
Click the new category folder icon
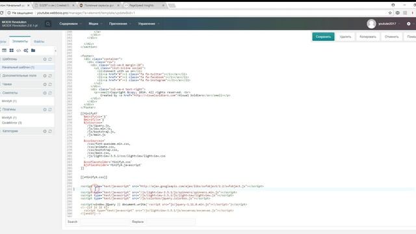point(33,51)
